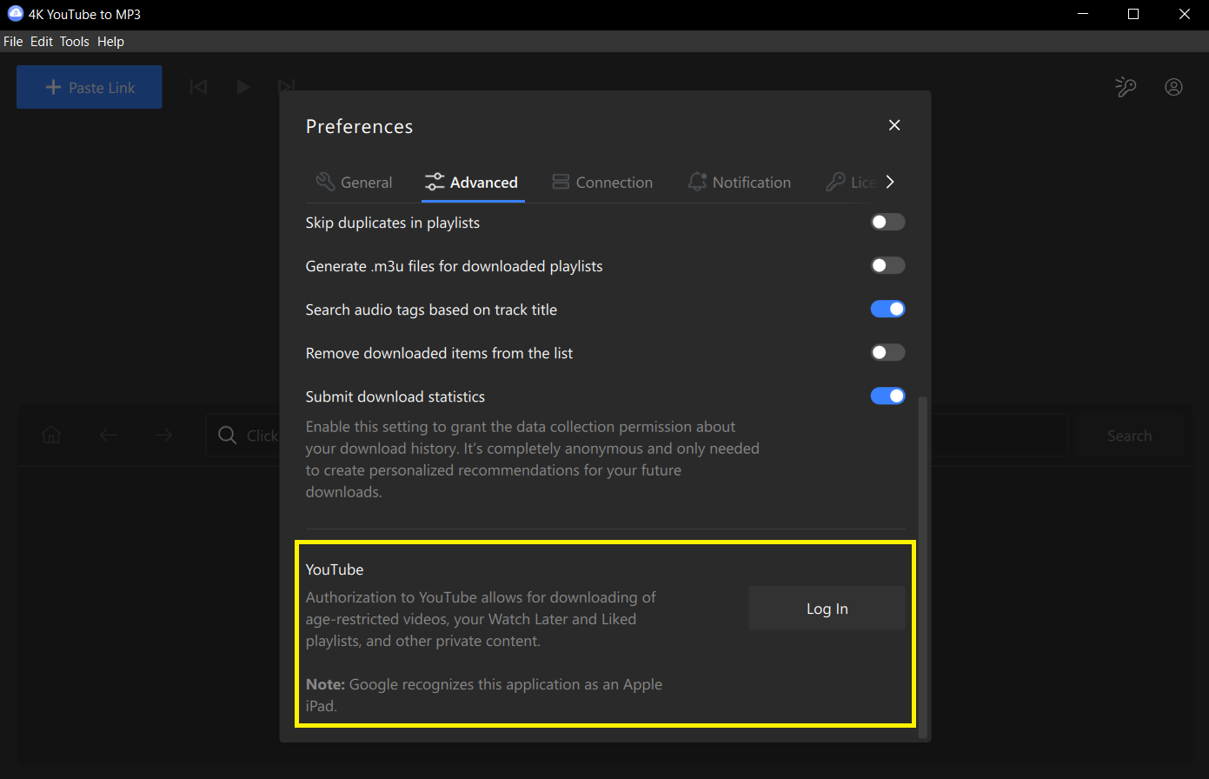1209x779 pixels.
Task: Open the Help menu
Action: click(x=110, y=41)
